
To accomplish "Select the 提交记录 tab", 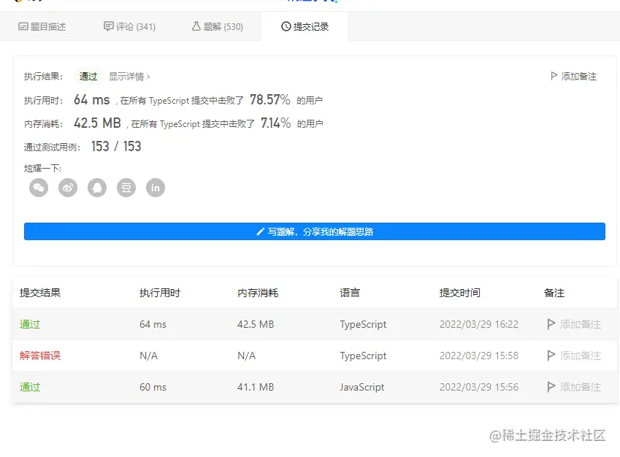I will click(x=305, y=26).
